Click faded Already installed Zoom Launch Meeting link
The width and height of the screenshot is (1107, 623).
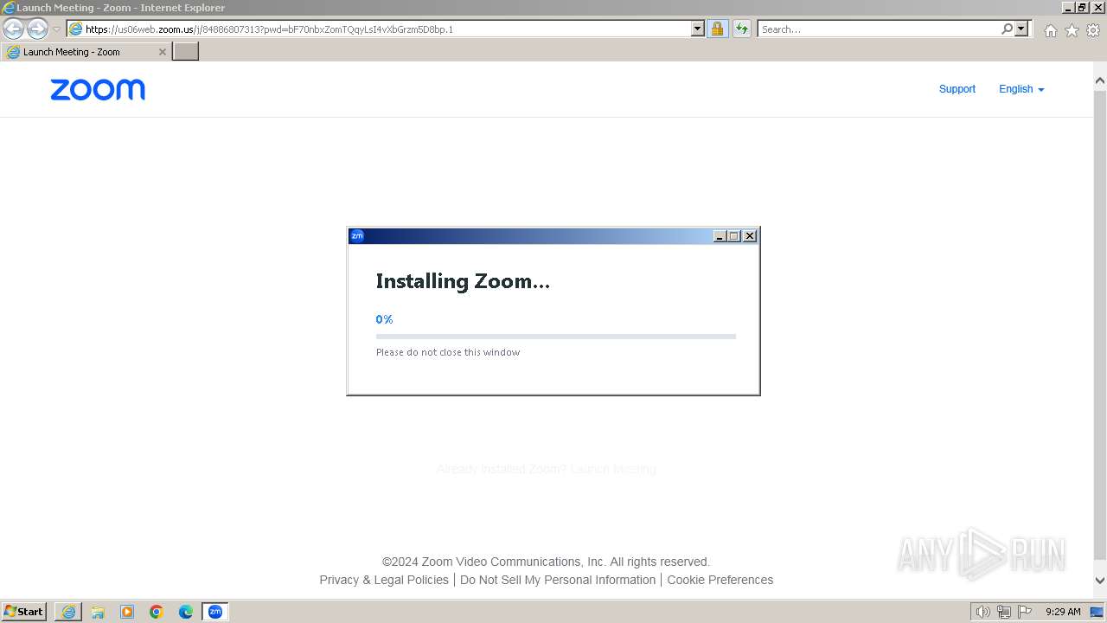pos(546,469)
